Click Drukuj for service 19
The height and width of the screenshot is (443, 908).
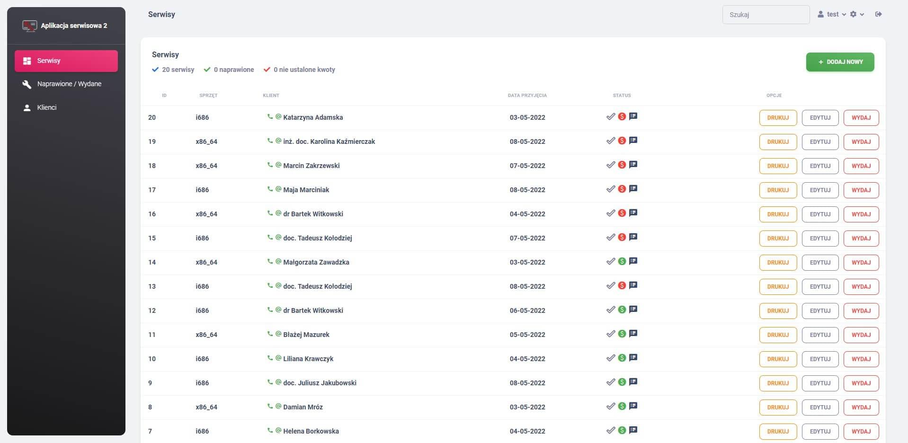tap(778, 142)
